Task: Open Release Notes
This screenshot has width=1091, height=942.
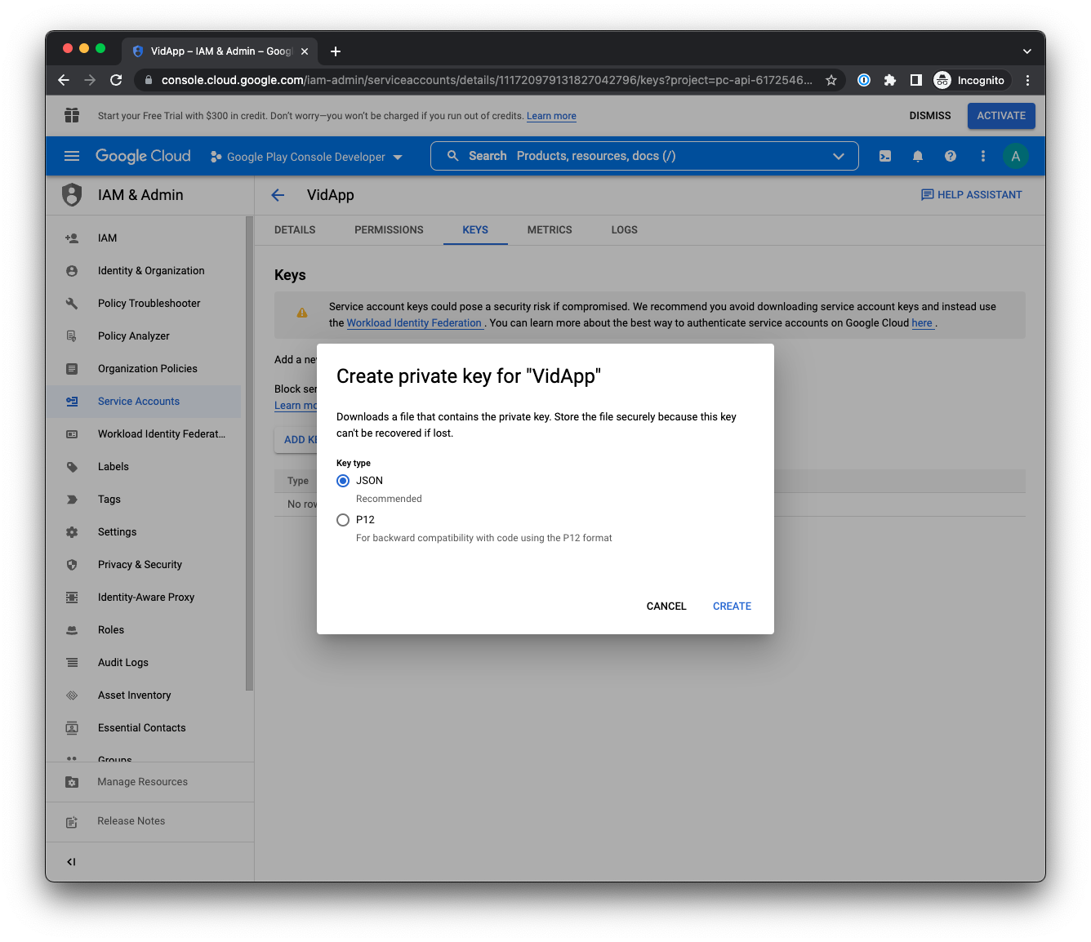Action: pos(149,821)
